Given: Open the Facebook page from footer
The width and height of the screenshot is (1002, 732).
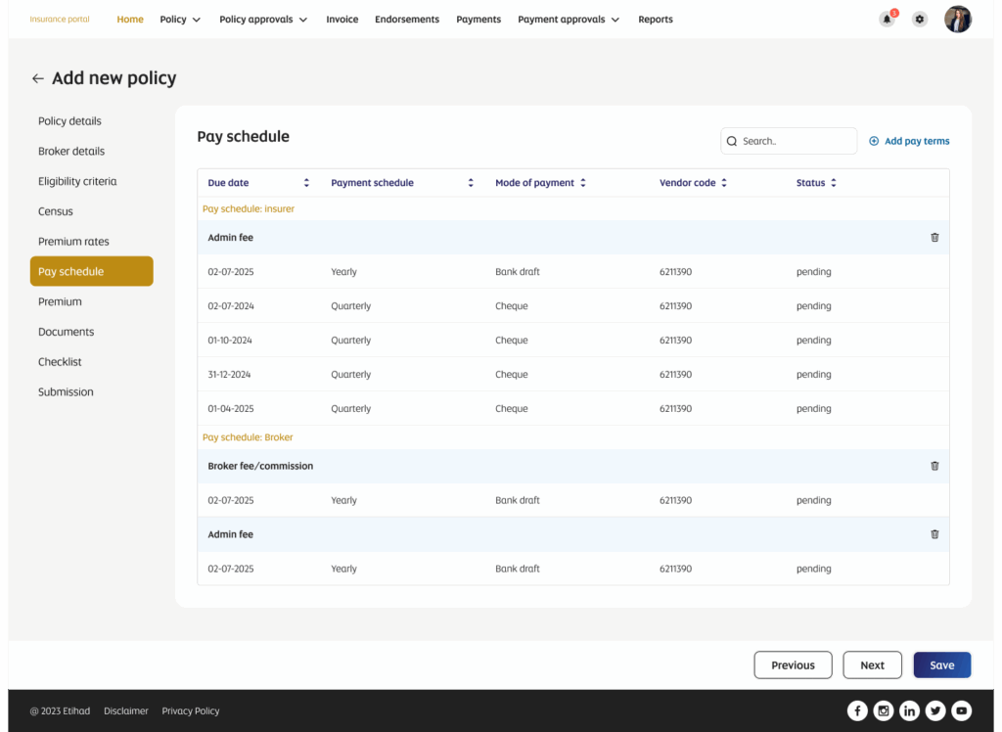Looking at the screenshot, I should click(857, 711).
